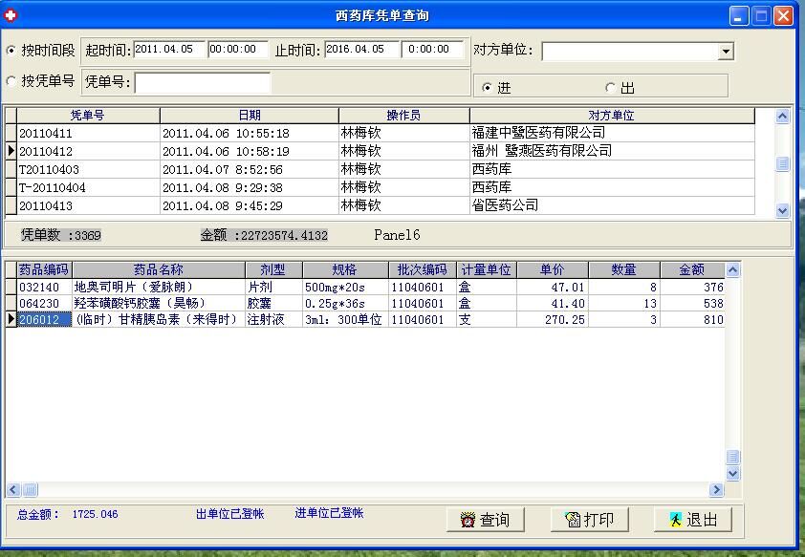Click the horizontal scrollbar thumb
The width and height of the screenshot is (805, 557).
tap(30, 490)
